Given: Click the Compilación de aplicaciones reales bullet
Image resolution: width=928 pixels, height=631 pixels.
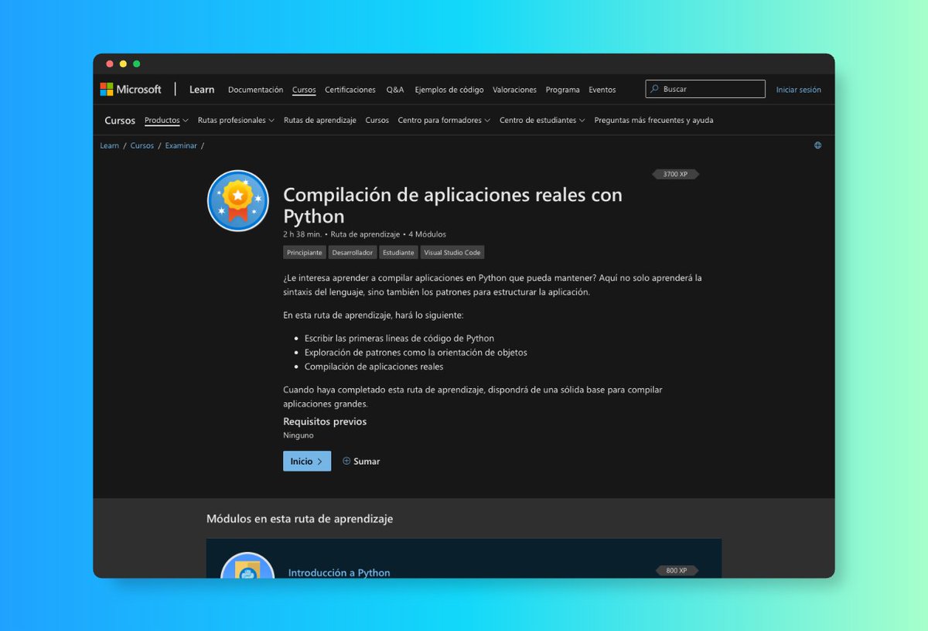Looking at the screenshot, I should click(x=374, y=367).
